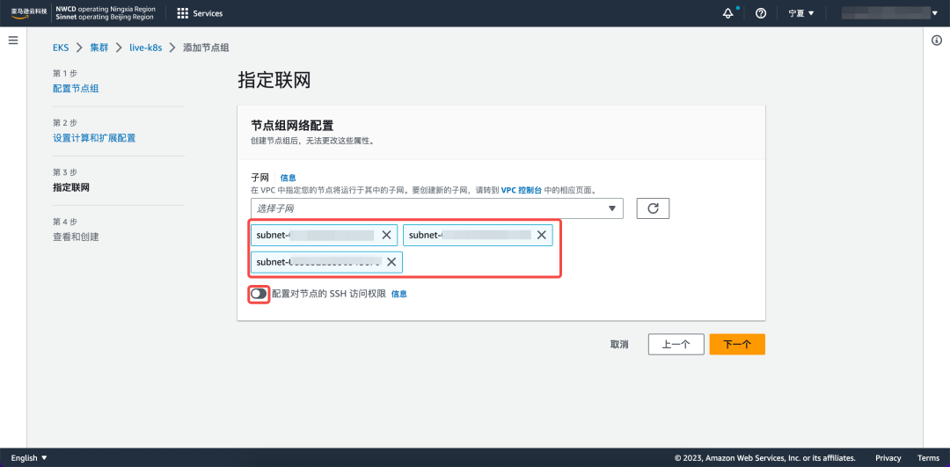Click the AWS China logo
Screen dimensions: 950x467
click(28, 12)
